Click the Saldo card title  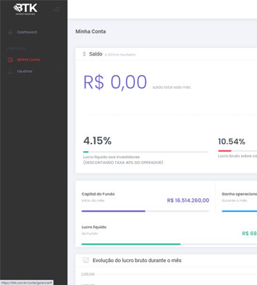point(96,54)
